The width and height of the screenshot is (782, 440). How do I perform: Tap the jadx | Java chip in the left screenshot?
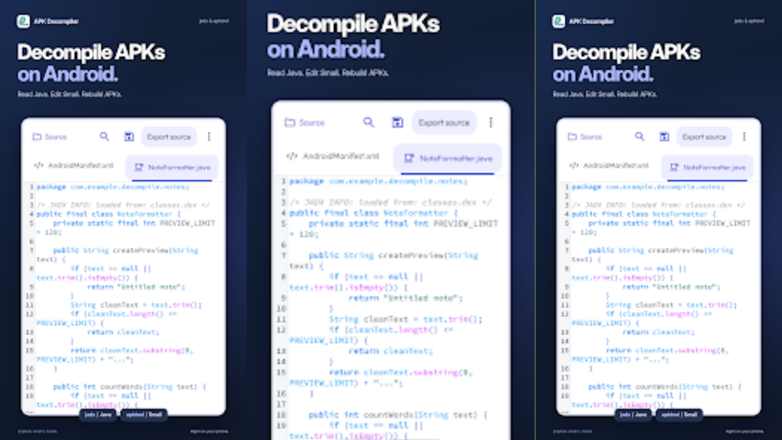pyautogui.click(x=98, y=414)
